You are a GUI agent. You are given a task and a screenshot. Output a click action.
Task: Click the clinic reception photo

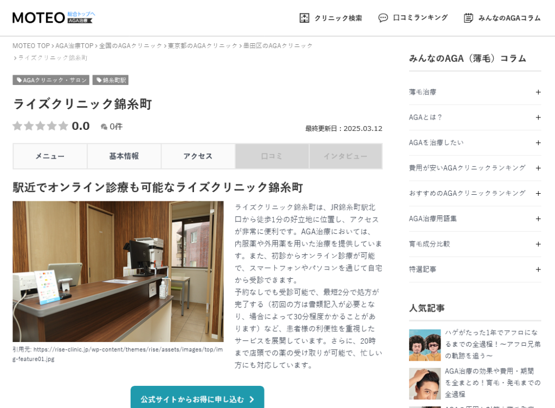[118, 271]
